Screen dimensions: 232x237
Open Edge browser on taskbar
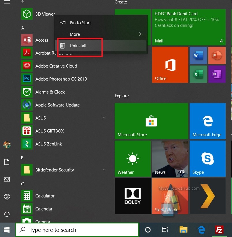click(x=201, y=230)
